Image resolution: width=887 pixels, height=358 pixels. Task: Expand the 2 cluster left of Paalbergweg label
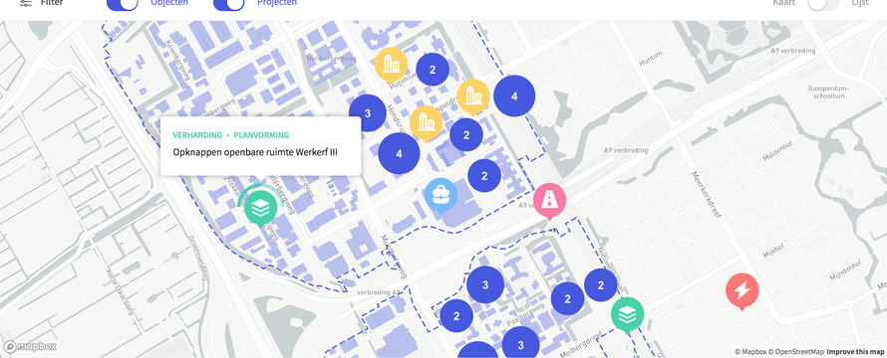(456, 316)
